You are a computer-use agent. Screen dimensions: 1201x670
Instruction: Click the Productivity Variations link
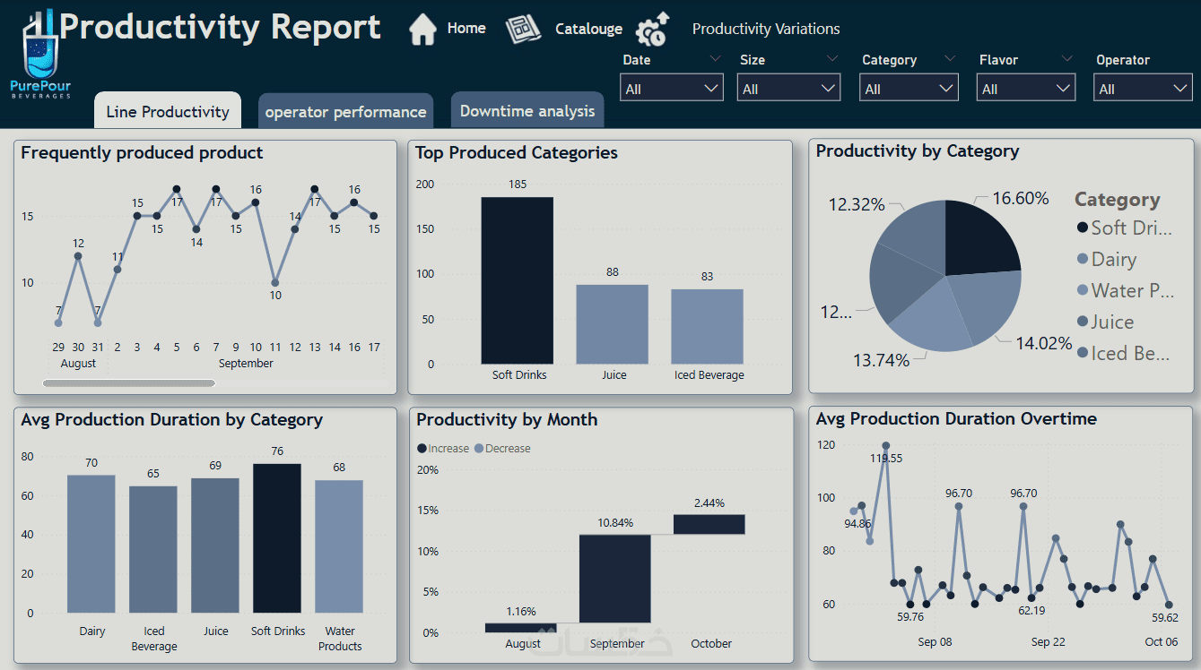pyautogui.click(x=766, y=30)
